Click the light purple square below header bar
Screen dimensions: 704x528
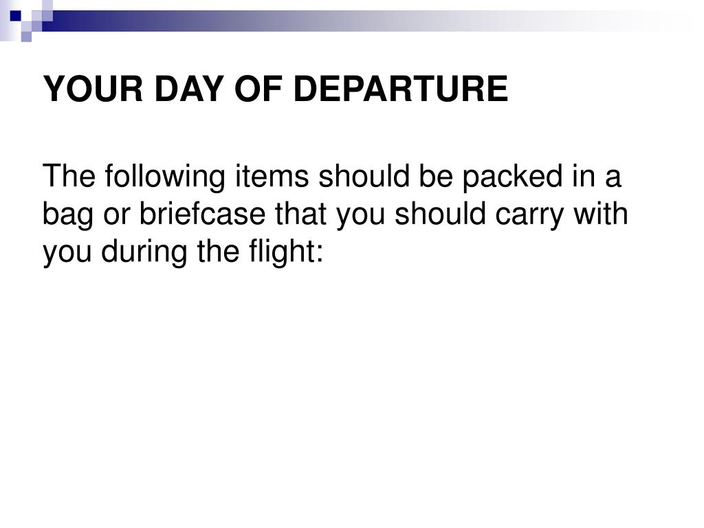27,36
